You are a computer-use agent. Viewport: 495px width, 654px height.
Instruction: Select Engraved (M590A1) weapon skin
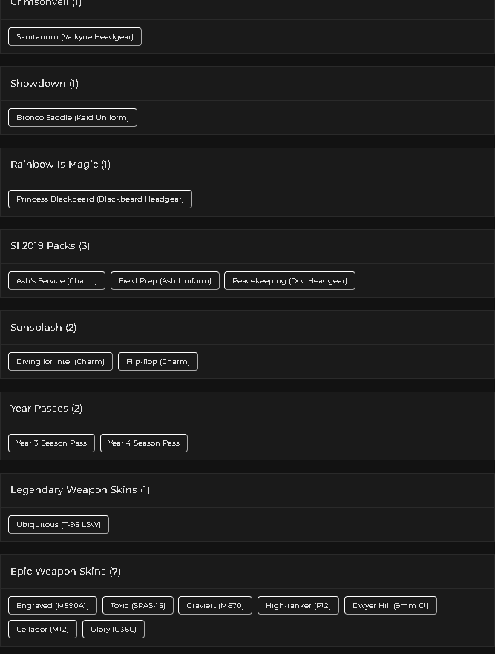(53, 605)
